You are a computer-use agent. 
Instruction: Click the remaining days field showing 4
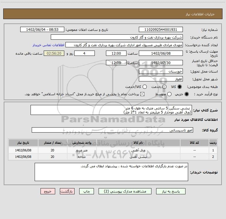coord(85,53)
